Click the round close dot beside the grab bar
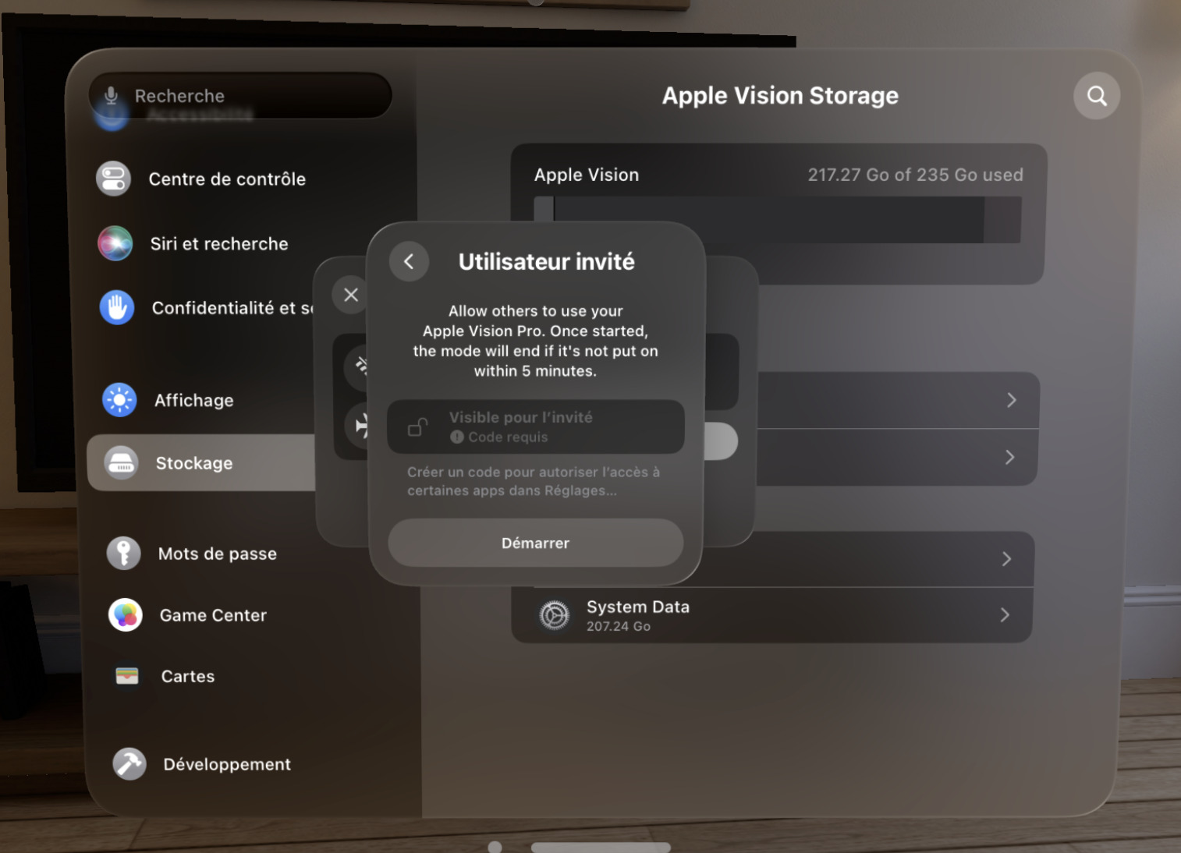 pyautogui.click(x=495, y=848)
